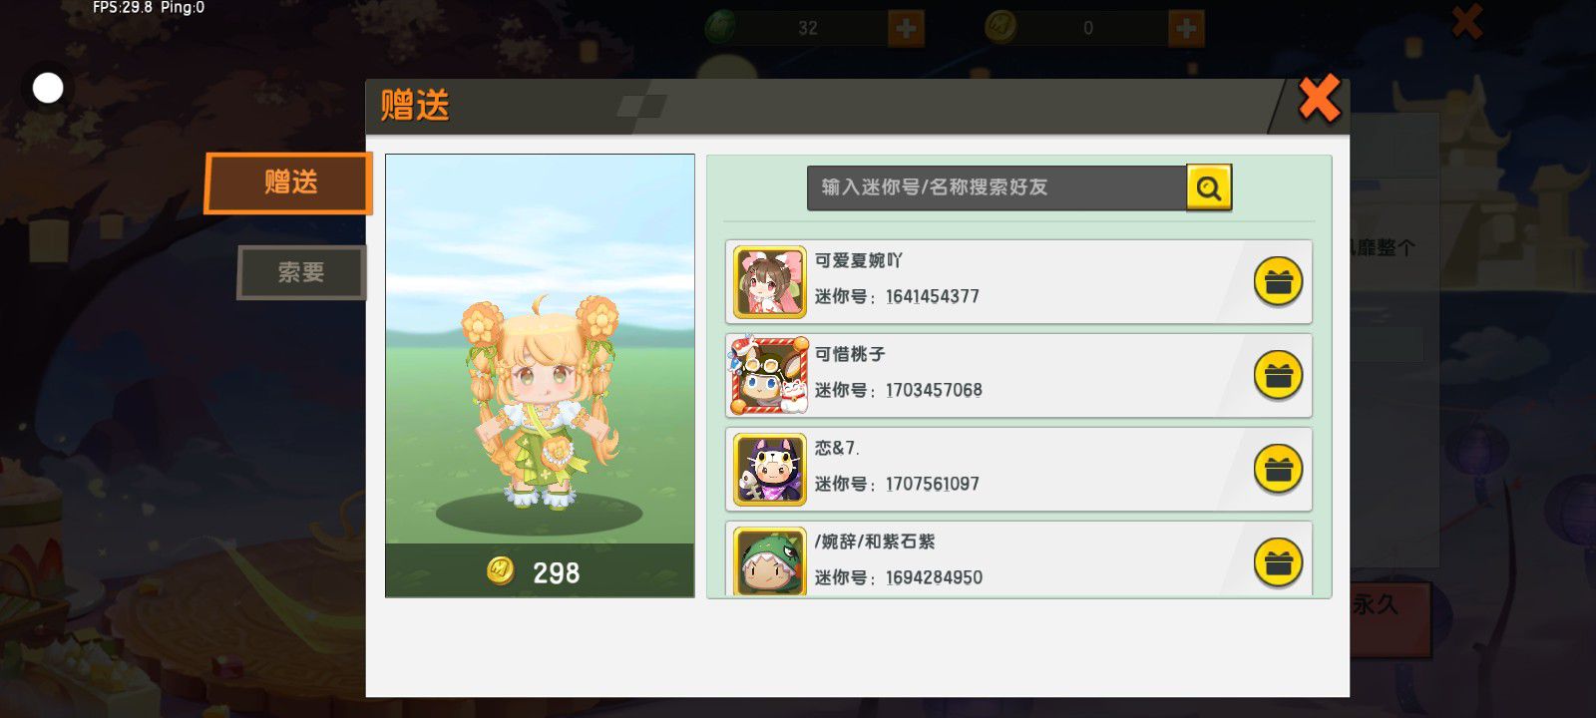This screenshot has width=1596, height=718.
Task: Send gift to 可爱夏婉吖
Action: [x=1278, y=282]
